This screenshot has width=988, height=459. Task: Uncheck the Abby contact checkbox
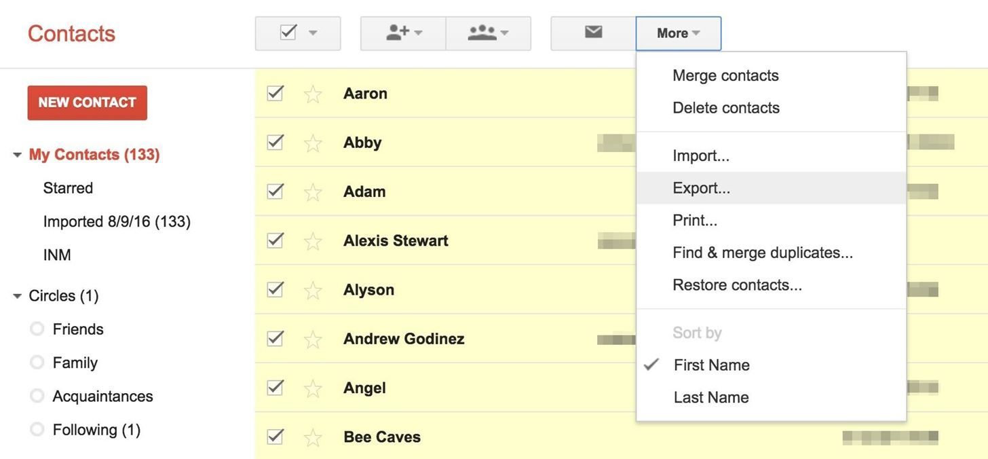point(275,142)
